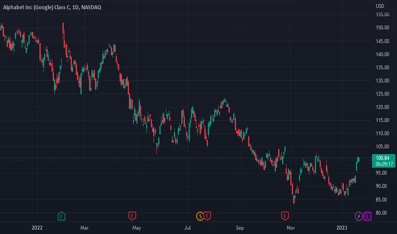Click the 110.00 price axis label
This screenshot has height=234, width=397.
[x=383, y=133]
